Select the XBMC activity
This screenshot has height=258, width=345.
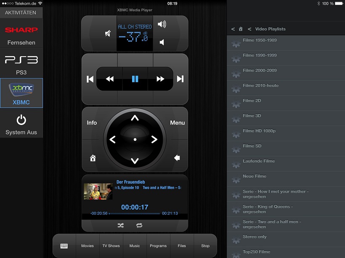[21, 93]
